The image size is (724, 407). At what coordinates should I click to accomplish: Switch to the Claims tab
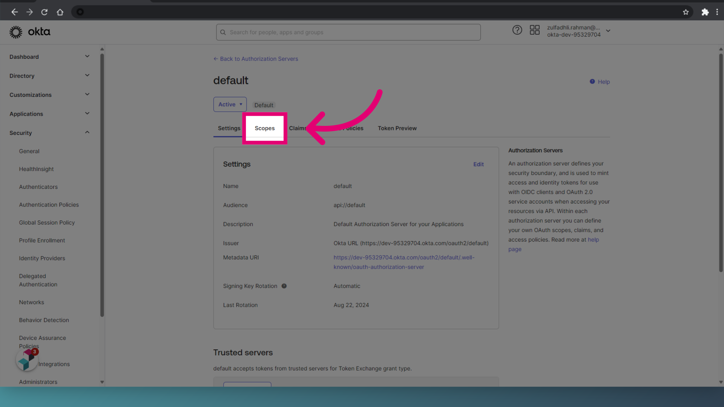(298, 128)
